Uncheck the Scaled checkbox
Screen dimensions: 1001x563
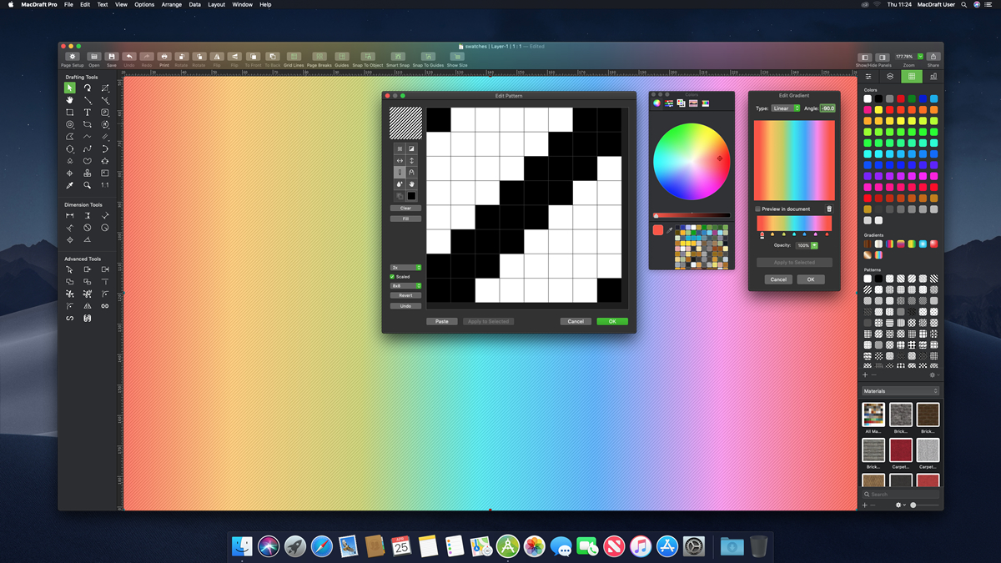(x=393, y=277)
